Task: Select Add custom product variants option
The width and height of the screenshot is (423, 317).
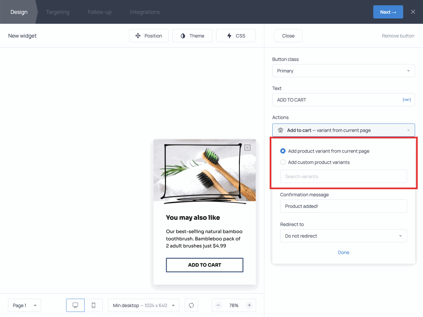Action: click(283, 162)
